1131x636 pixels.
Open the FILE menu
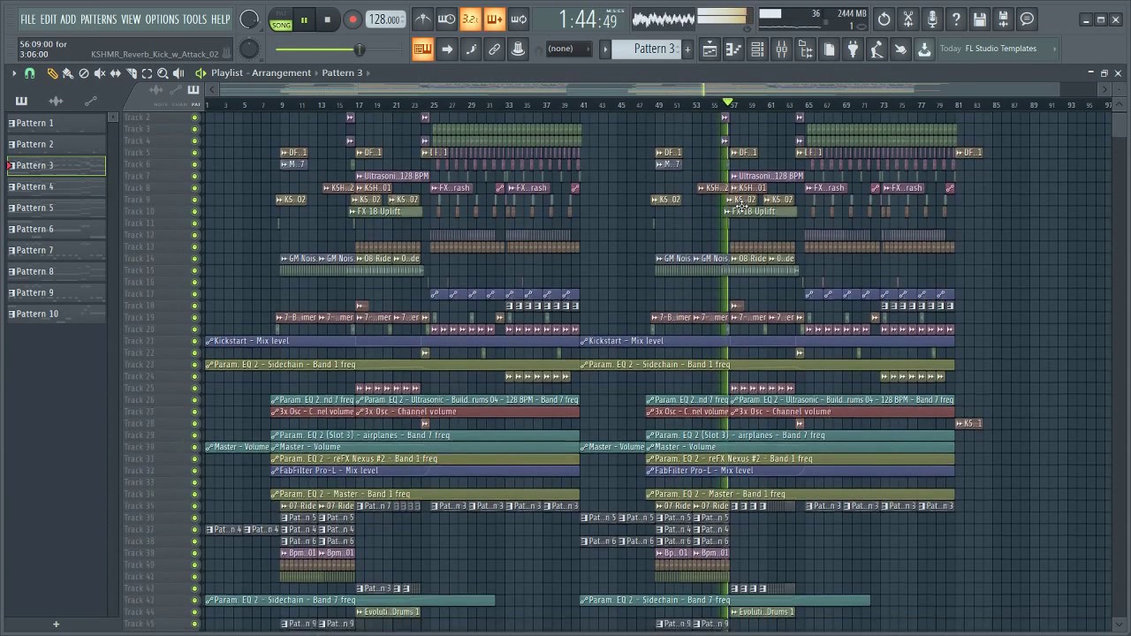pos(28,19)
